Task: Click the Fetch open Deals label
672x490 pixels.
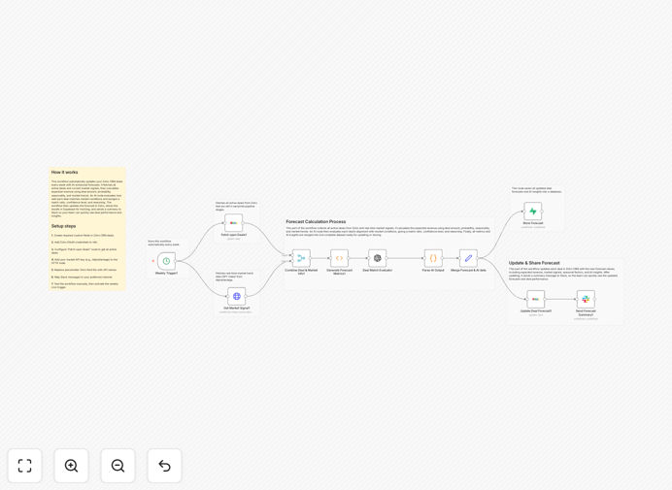Action: click(234, 235)
